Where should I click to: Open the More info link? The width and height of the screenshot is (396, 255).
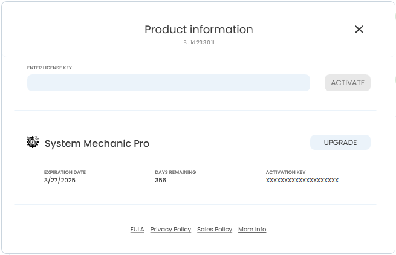coord(252,229)
